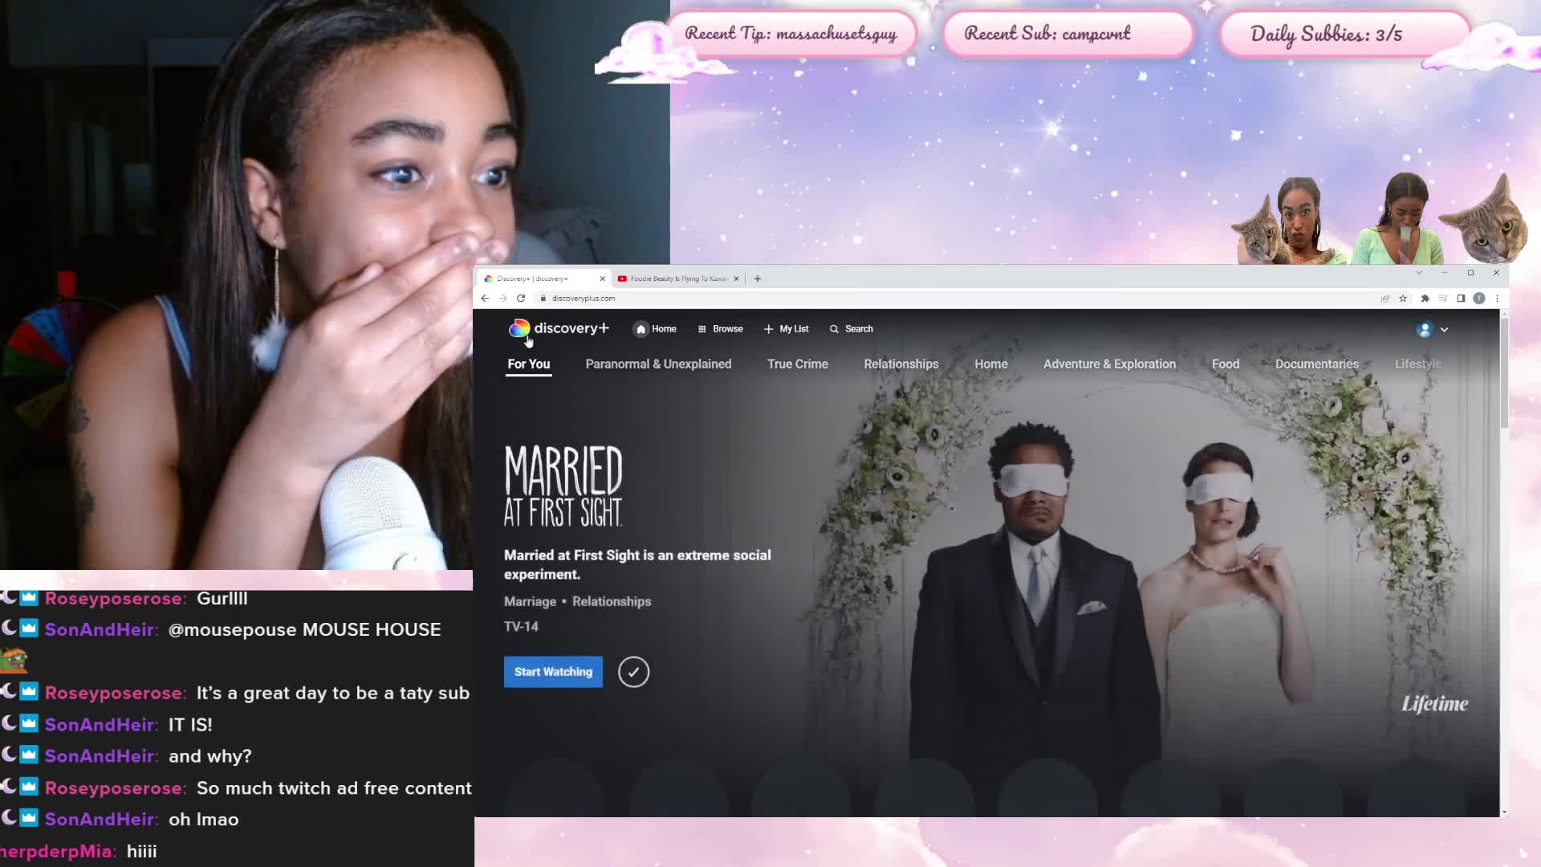1541x867 pixels.
Task: Click the scrollbar down arrow
Action: pos(1504,812)
